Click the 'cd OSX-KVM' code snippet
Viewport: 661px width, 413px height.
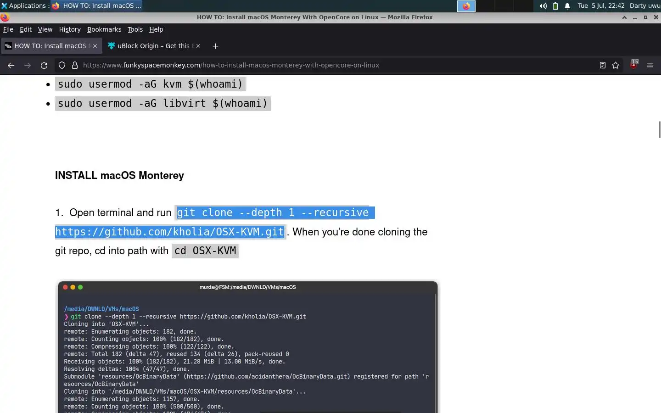coord(205,251)
